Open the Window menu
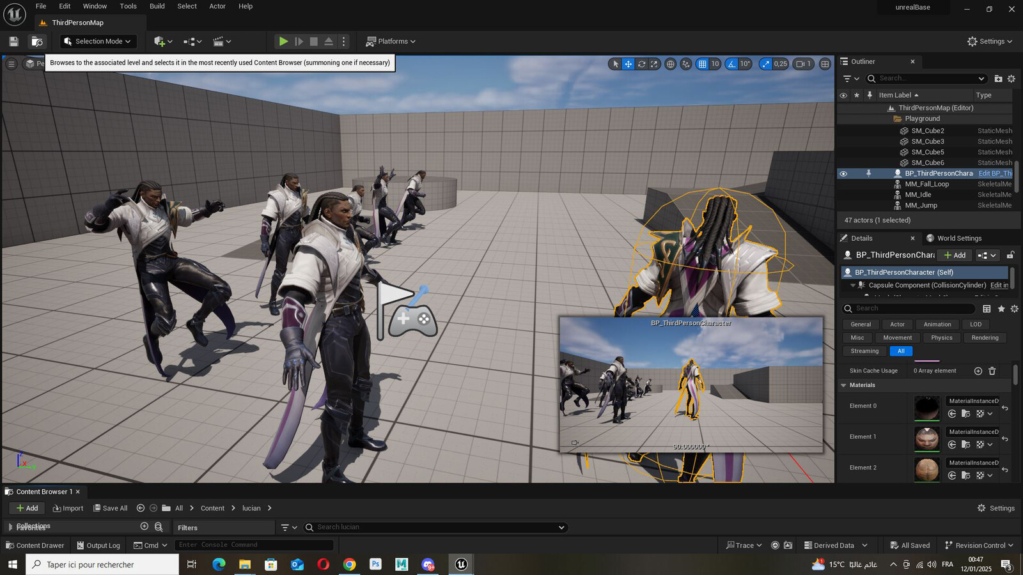Image resolution: width=1023 pixels, height=575 pixels. pyautogui.click(x=95, y=6)
